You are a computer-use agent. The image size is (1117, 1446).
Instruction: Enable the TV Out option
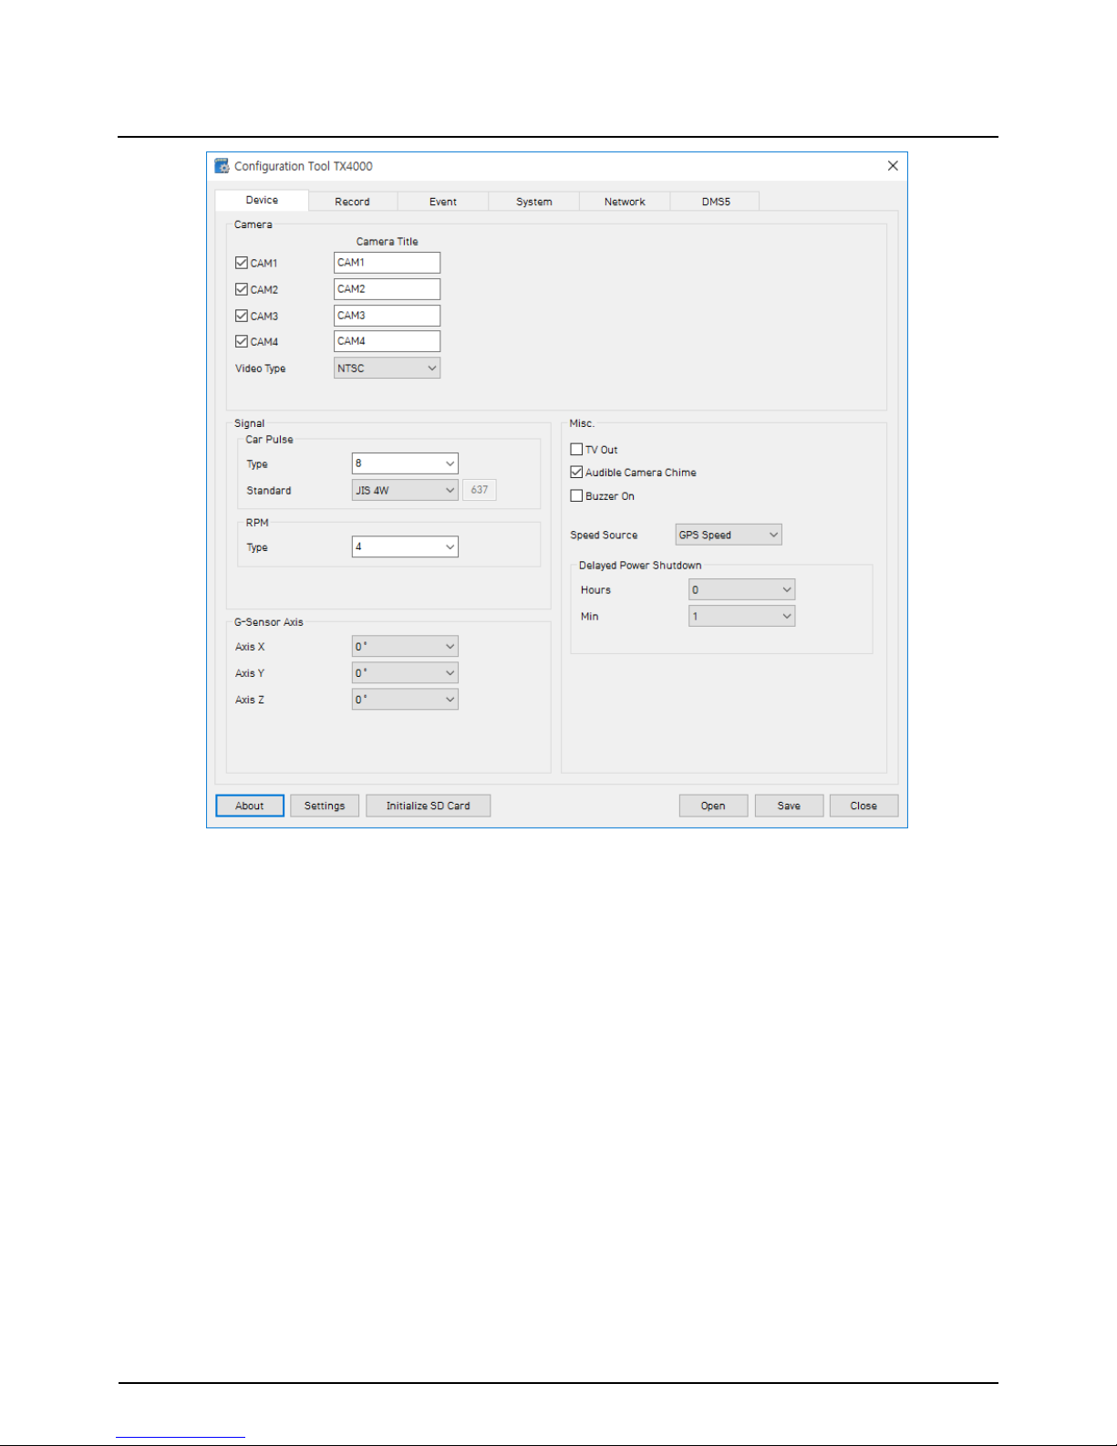coord(576,450)
